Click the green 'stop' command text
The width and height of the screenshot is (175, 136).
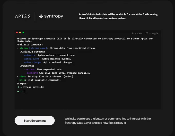22,76
